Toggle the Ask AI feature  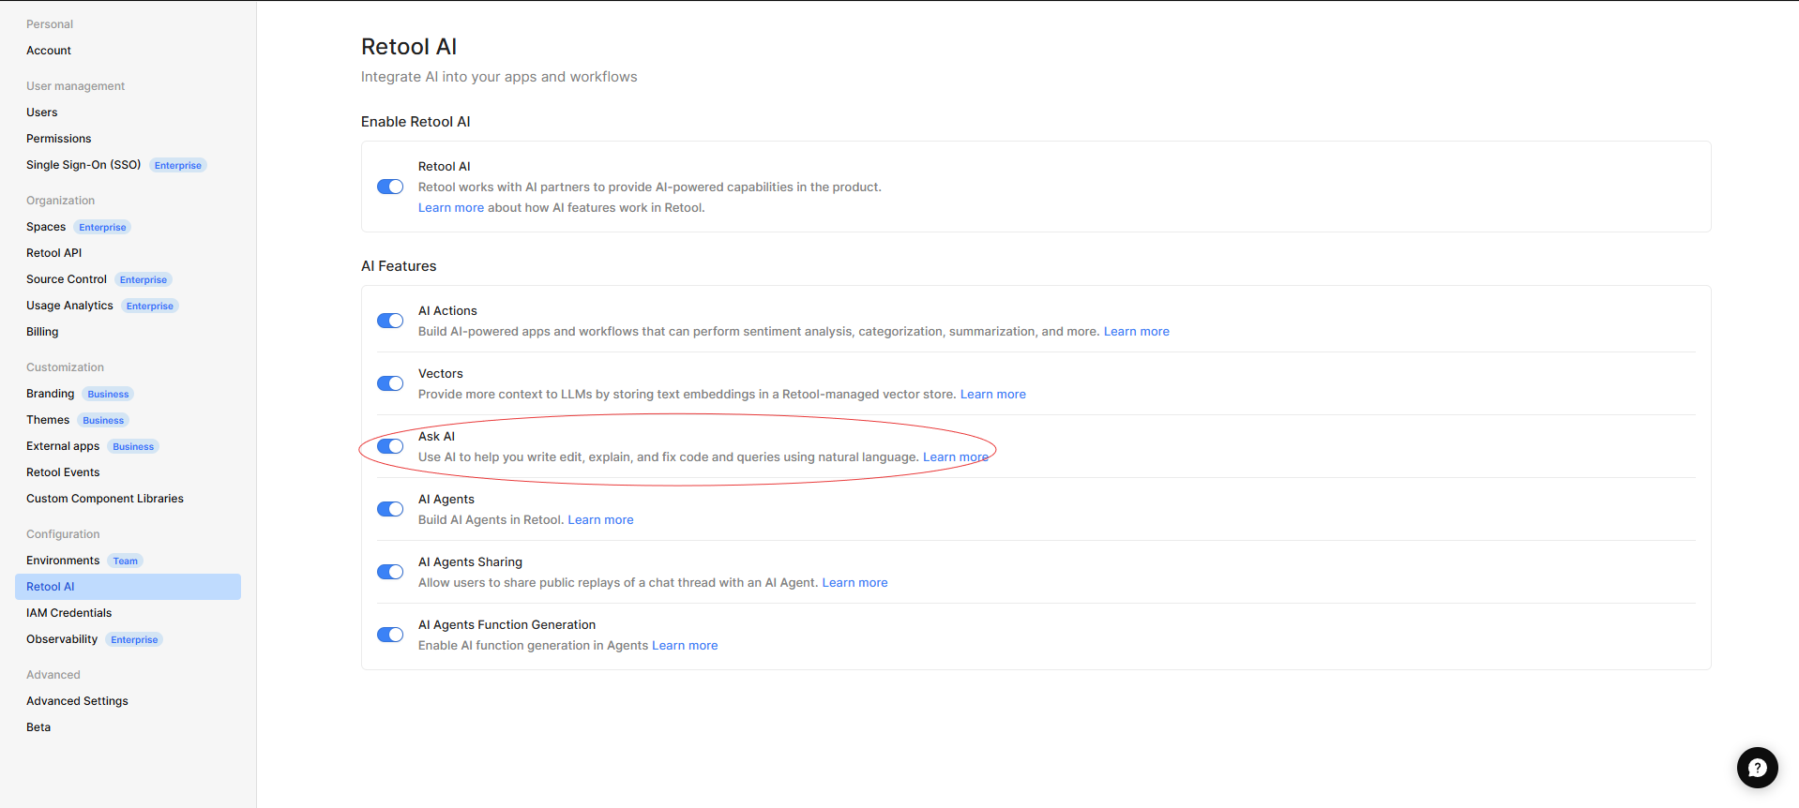[x=390, y=446]
